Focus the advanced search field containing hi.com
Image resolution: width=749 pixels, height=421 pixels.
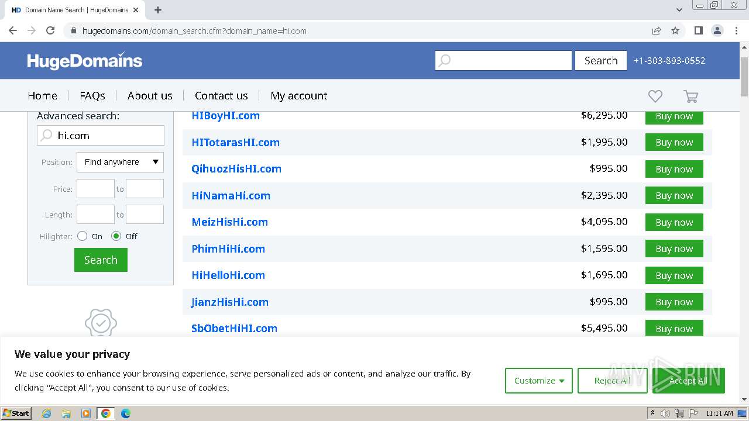coord(101,136)
